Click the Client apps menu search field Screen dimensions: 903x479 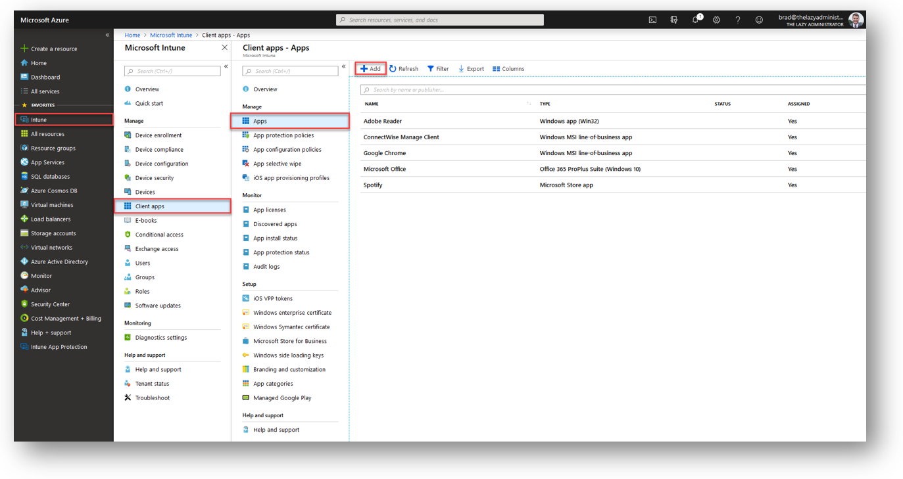pyautogui.click(x=290, y=71)
